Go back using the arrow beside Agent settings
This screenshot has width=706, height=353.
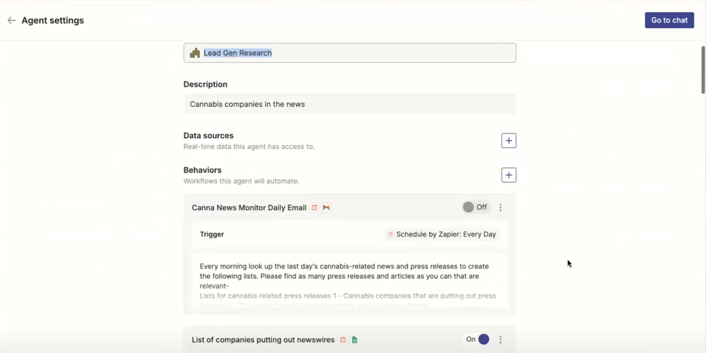(12, 21)
